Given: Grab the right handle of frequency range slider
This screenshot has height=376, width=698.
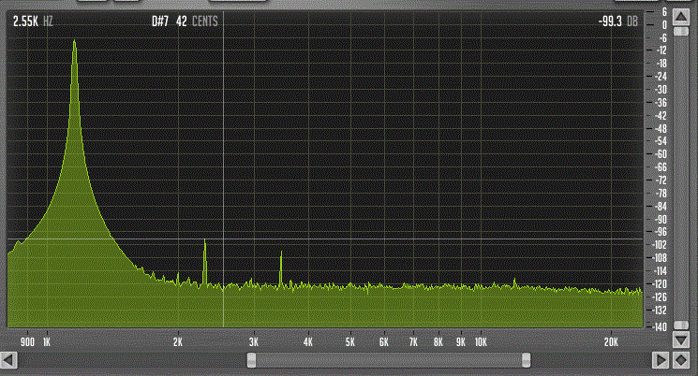Looking at the screenshot, I should click(526, 360).
